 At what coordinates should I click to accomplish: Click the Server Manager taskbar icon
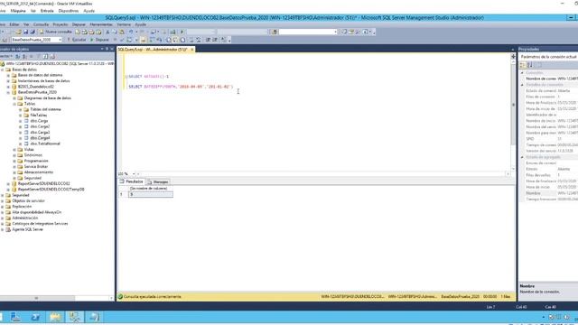pos(16,317)
